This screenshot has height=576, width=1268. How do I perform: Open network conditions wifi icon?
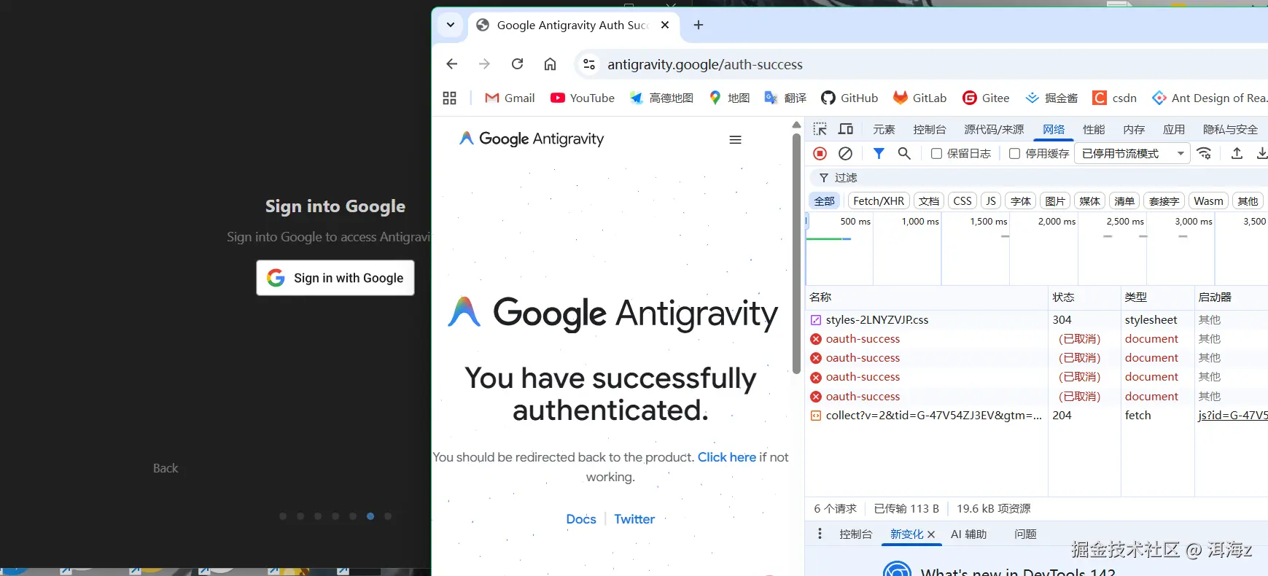coord(1204,153)
